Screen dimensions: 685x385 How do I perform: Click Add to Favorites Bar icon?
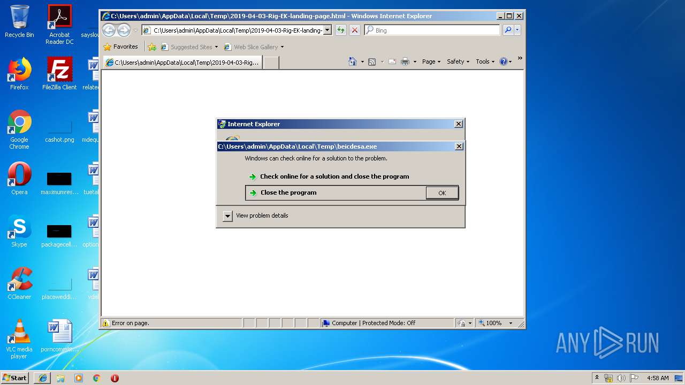point(152,47)
